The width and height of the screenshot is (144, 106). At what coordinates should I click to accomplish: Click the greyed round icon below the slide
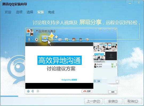[38, 91]
